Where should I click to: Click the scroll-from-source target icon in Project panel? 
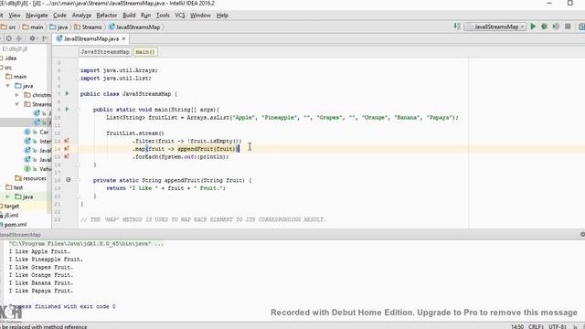click(9, 38)
